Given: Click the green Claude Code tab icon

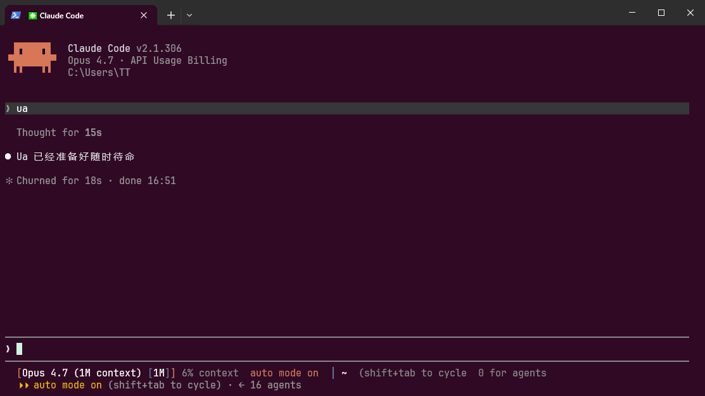Looking at the screenshot, I should (x=32, y=16).
